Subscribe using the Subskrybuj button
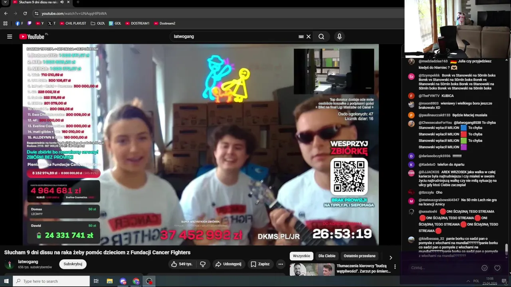Image resolution: width=511 pixels, height=287 pixels. [x=73, y=264]
